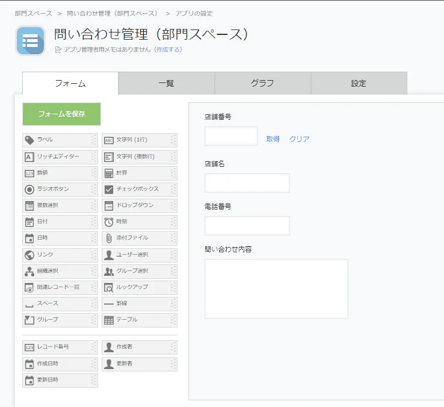This screenshot has width=444, height=407.
Task: Click the レコード番号 field icon
Action: pos(29,347)
